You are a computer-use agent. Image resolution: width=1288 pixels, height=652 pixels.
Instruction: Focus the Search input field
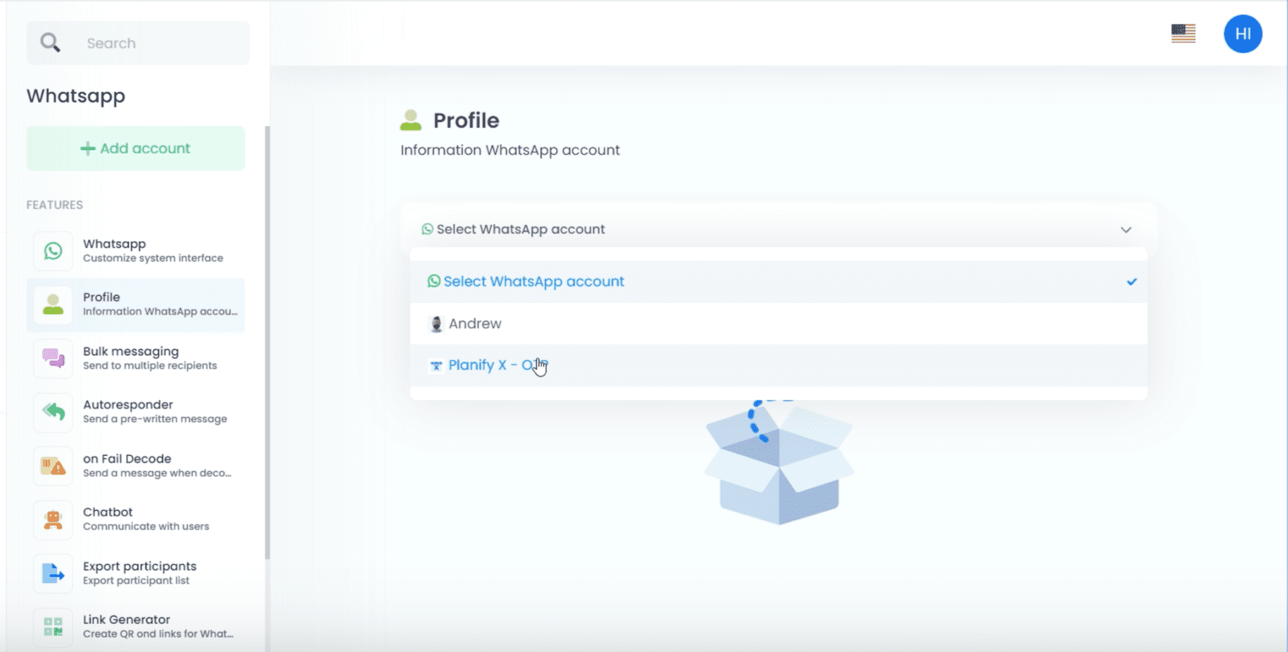coord(161,43)
